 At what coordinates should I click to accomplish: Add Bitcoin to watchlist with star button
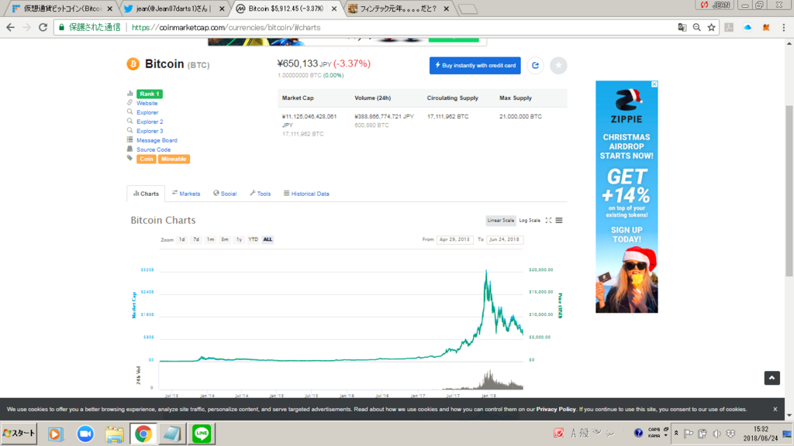558,65
